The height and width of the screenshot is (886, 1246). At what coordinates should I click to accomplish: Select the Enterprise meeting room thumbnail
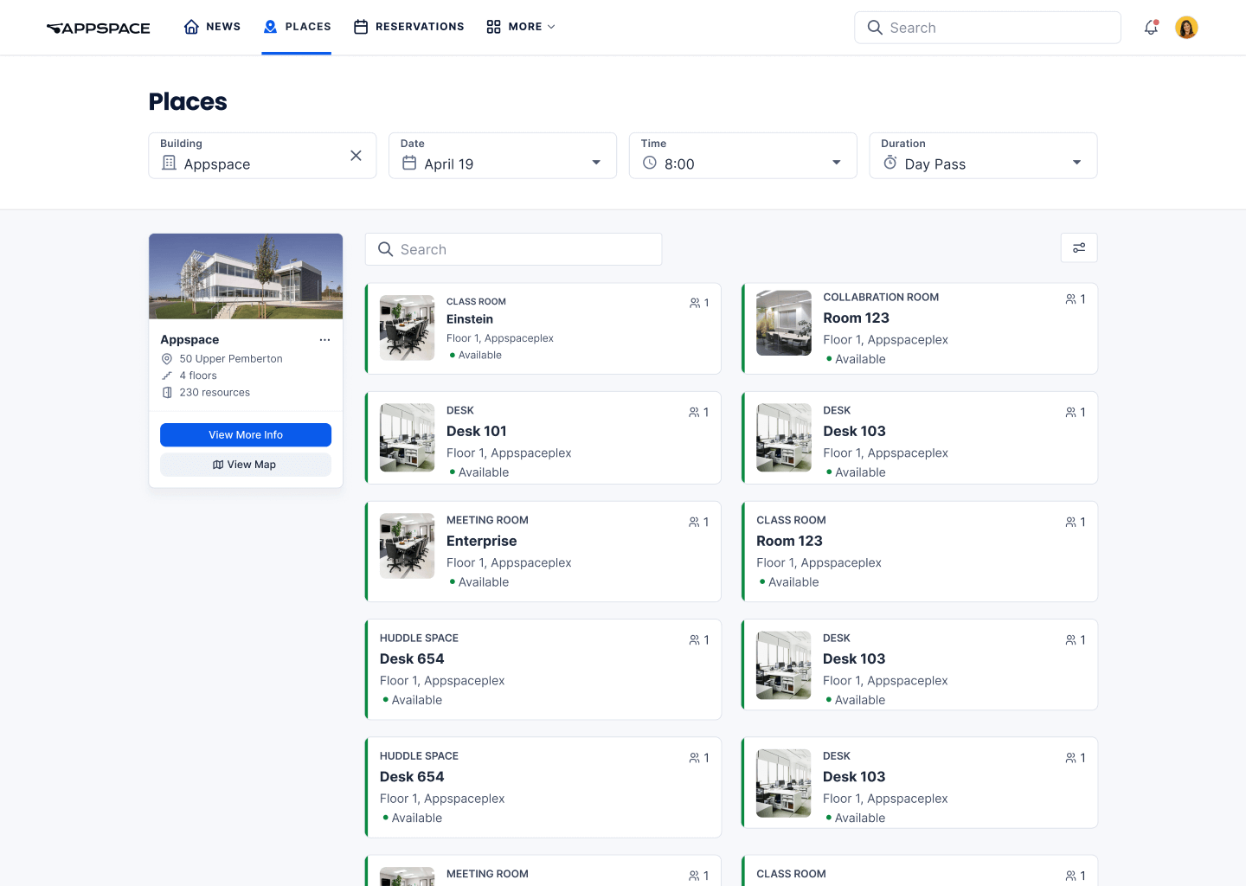(x=407, y=546)
